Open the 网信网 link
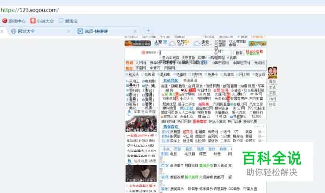The image size is (325, 193). click(170, 68)
